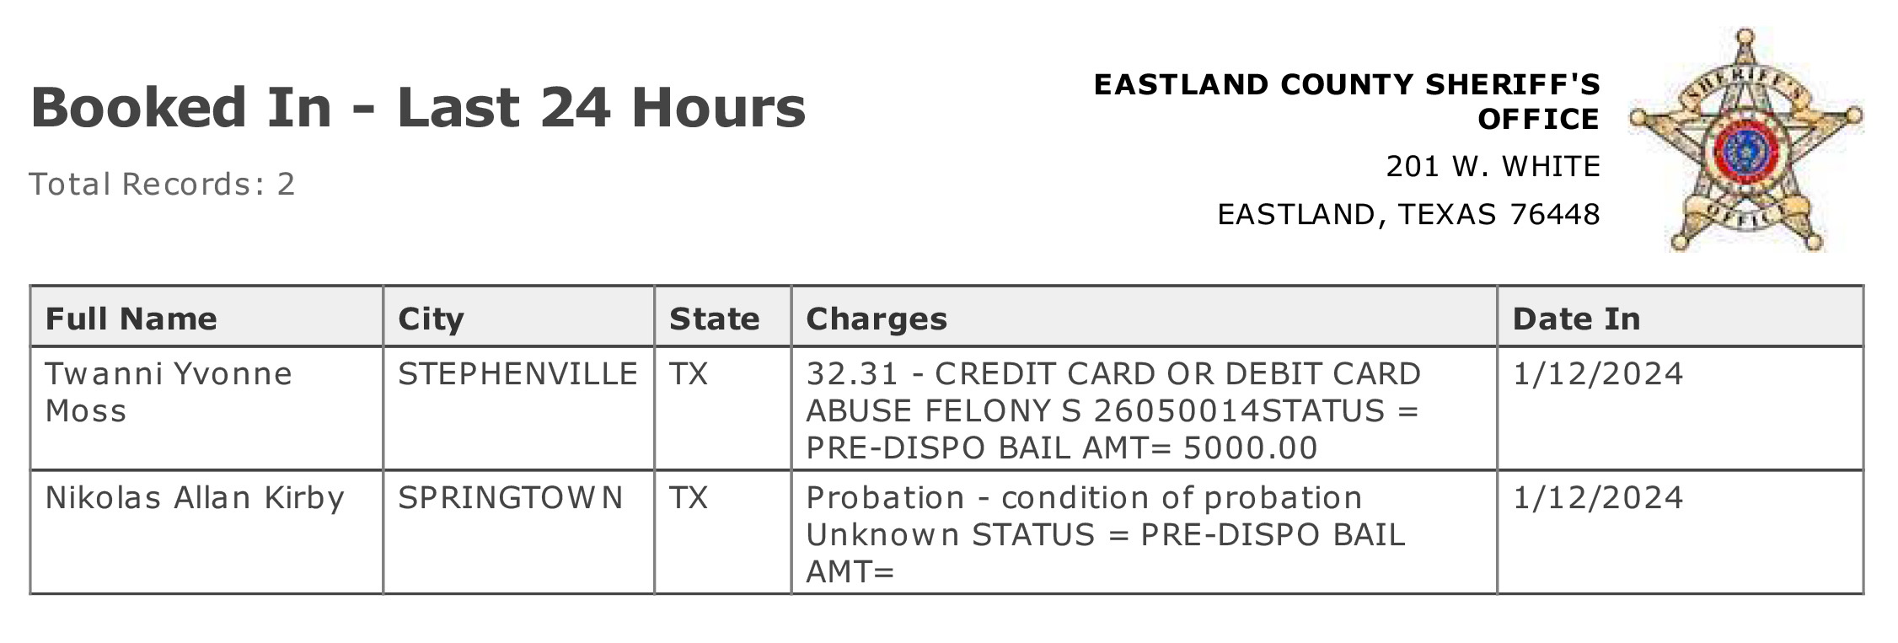This screenshot has height=643, width=1898.
Task: Click the STEPHENVILLE city cell
Action: tap(517, 373)
